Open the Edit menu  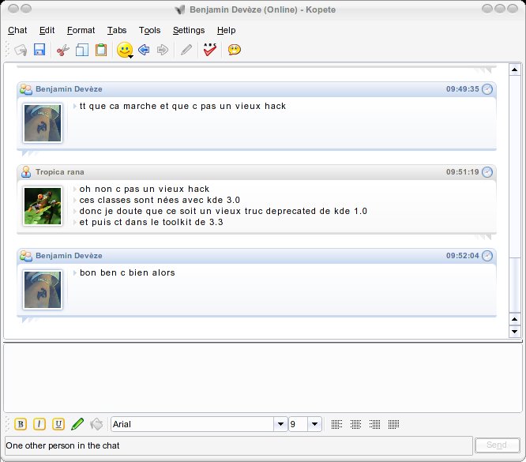(x=47, y=30)
